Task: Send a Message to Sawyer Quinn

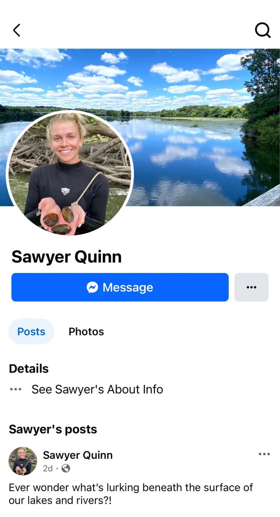Action: tap(120, 287)
